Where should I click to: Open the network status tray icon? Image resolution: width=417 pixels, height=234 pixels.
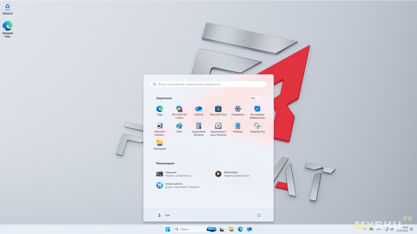point(386,229)
